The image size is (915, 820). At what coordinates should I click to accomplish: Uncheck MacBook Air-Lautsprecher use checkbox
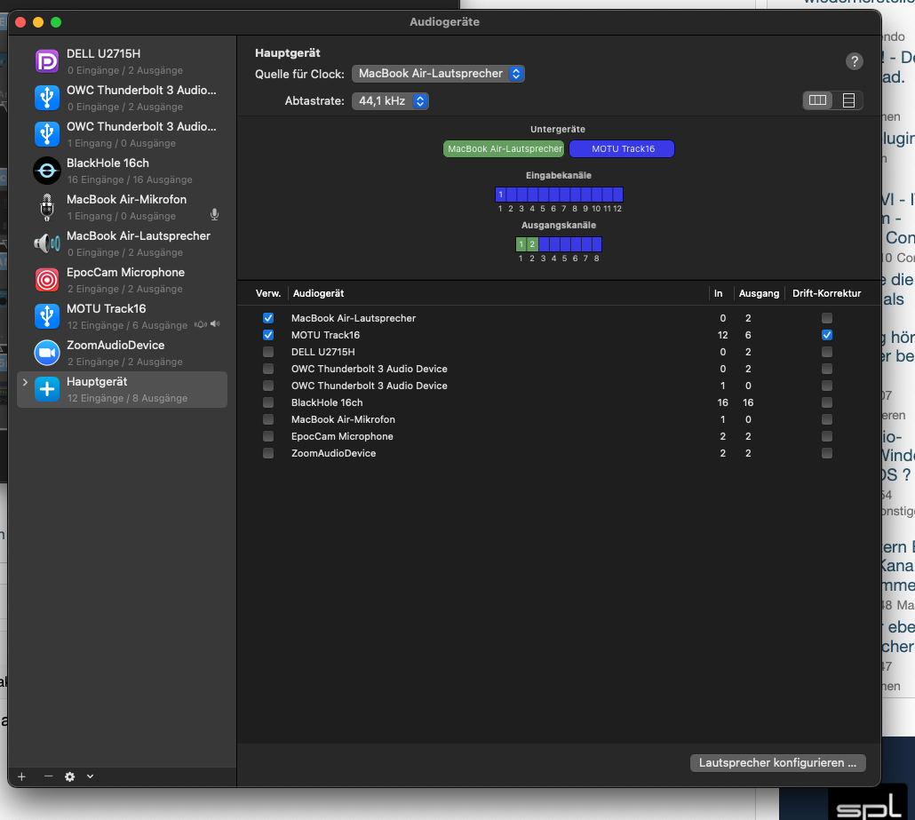click(268, 318)
